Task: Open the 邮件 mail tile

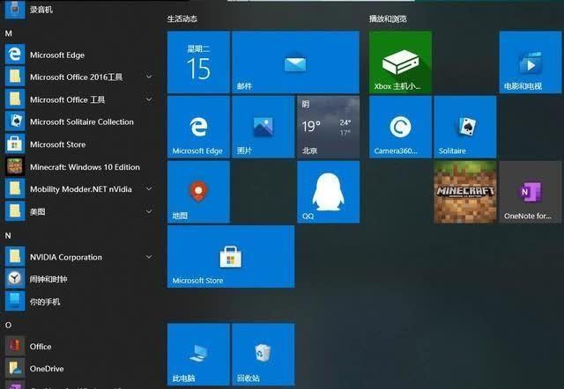Action: (296, 62)
